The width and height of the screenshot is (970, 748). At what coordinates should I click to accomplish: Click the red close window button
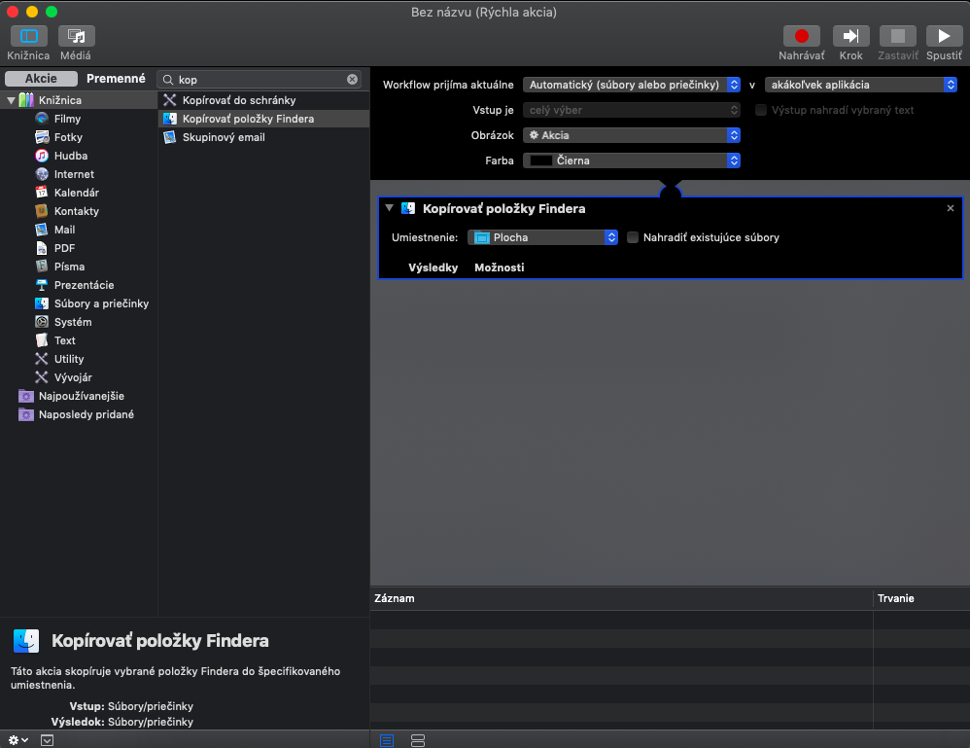(13, 12)
